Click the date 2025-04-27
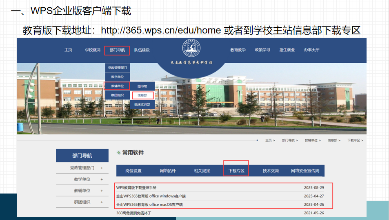 point(314,196)
